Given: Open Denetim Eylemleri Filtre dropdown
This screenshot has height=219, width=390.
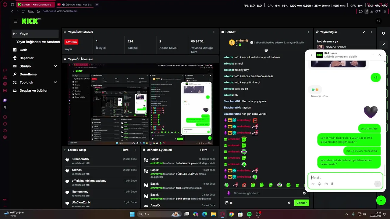Looking at the screenshot, I should pos(204,150).
